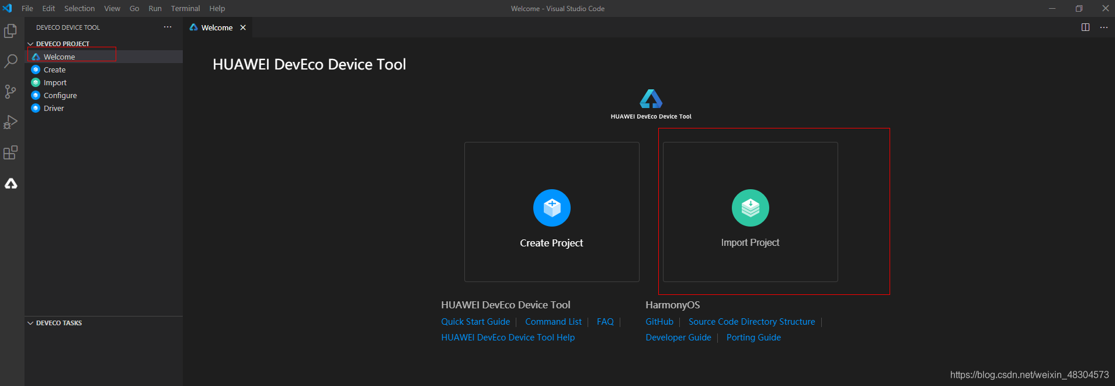
Task: Select the DevEco Device Tool activity icon
Action: click(11, 184)
